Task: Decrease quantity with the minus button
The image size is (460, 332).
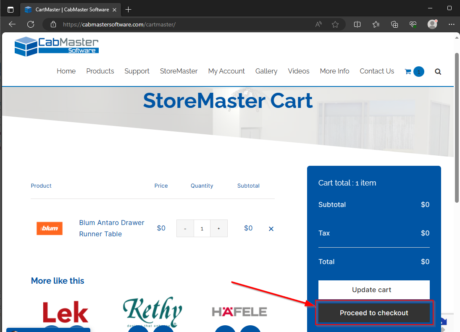Action: [x=185, y=228]
